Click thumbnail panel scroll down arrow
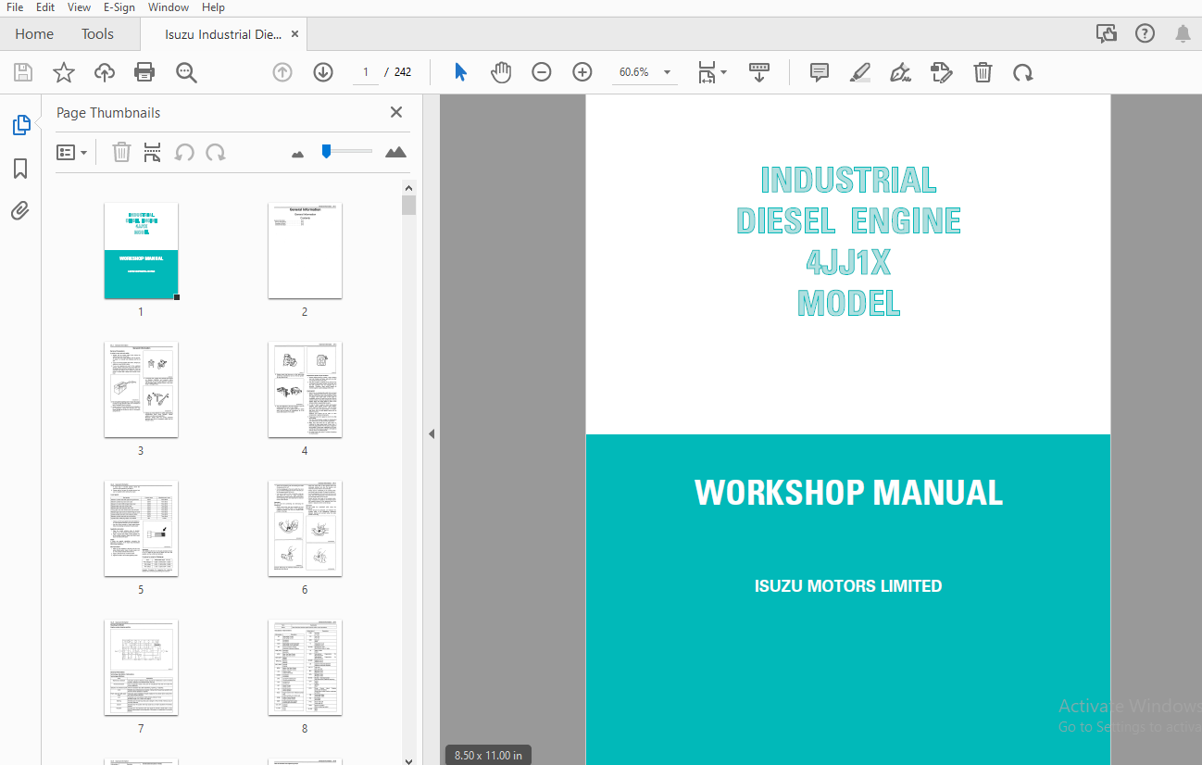 click(409, 759)
